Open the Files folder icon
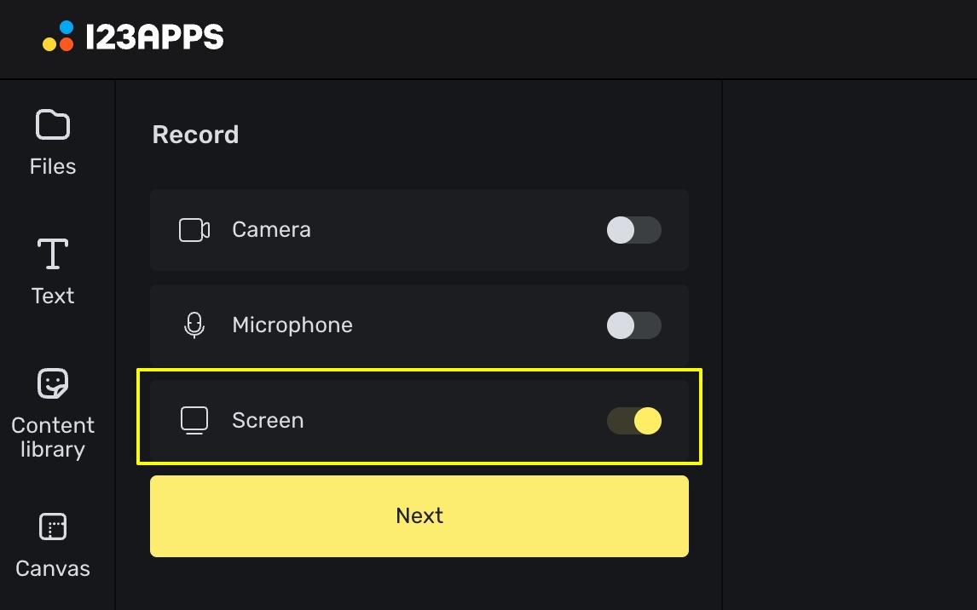The width and height of the screenshot is (977, 610). tap(52, 124)
